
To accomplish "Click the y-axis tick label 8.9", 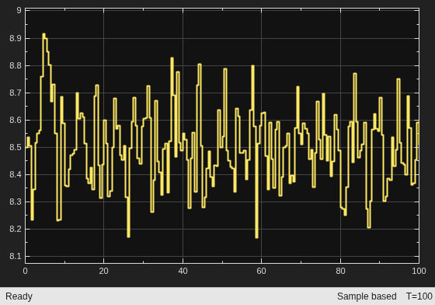I will pos(16,38).
